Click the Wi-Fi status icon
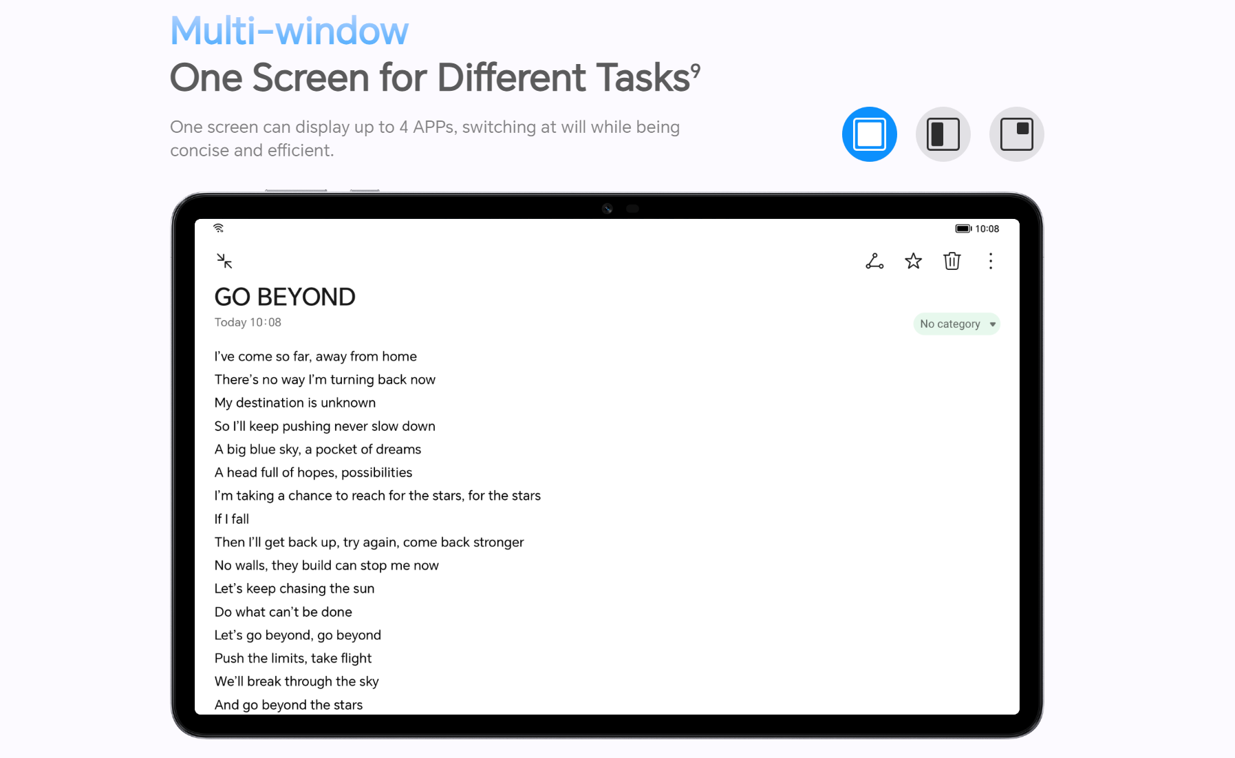 coord(219,228)
